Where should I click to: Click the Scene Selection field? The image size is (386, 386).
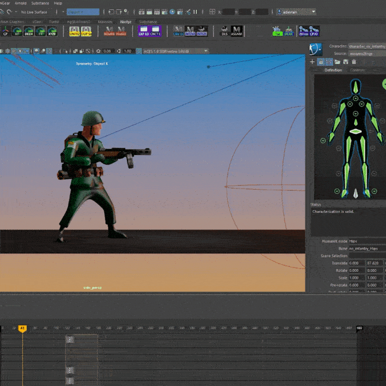pyautogui.click(x=367, y=256)
